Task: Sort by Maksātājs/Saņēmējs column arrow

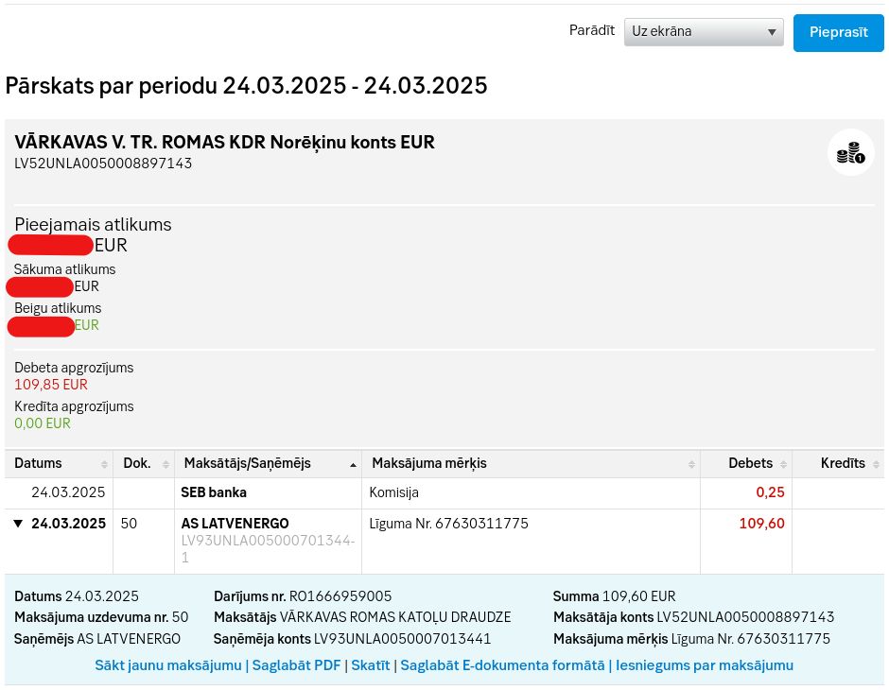Action: pos(353,464)
